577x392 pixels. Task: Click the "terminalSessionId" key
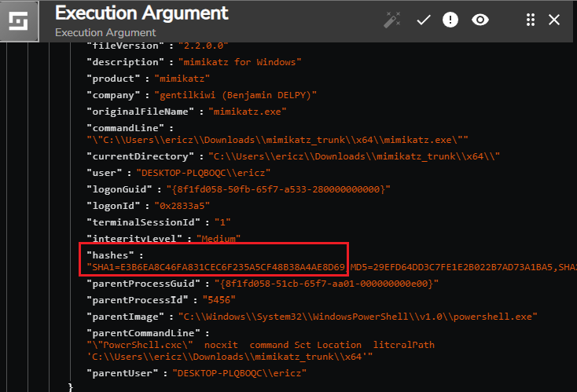pyautogui.click(x=143, y=222)
